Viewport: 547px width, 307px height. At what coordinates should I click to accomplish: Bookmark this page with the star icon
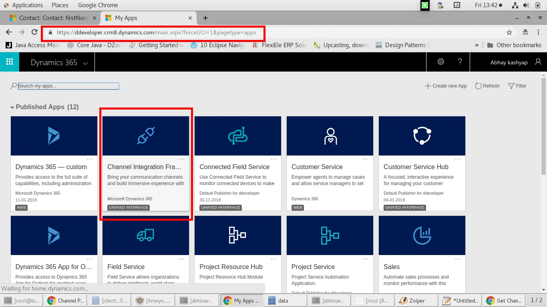click(509, 32)
